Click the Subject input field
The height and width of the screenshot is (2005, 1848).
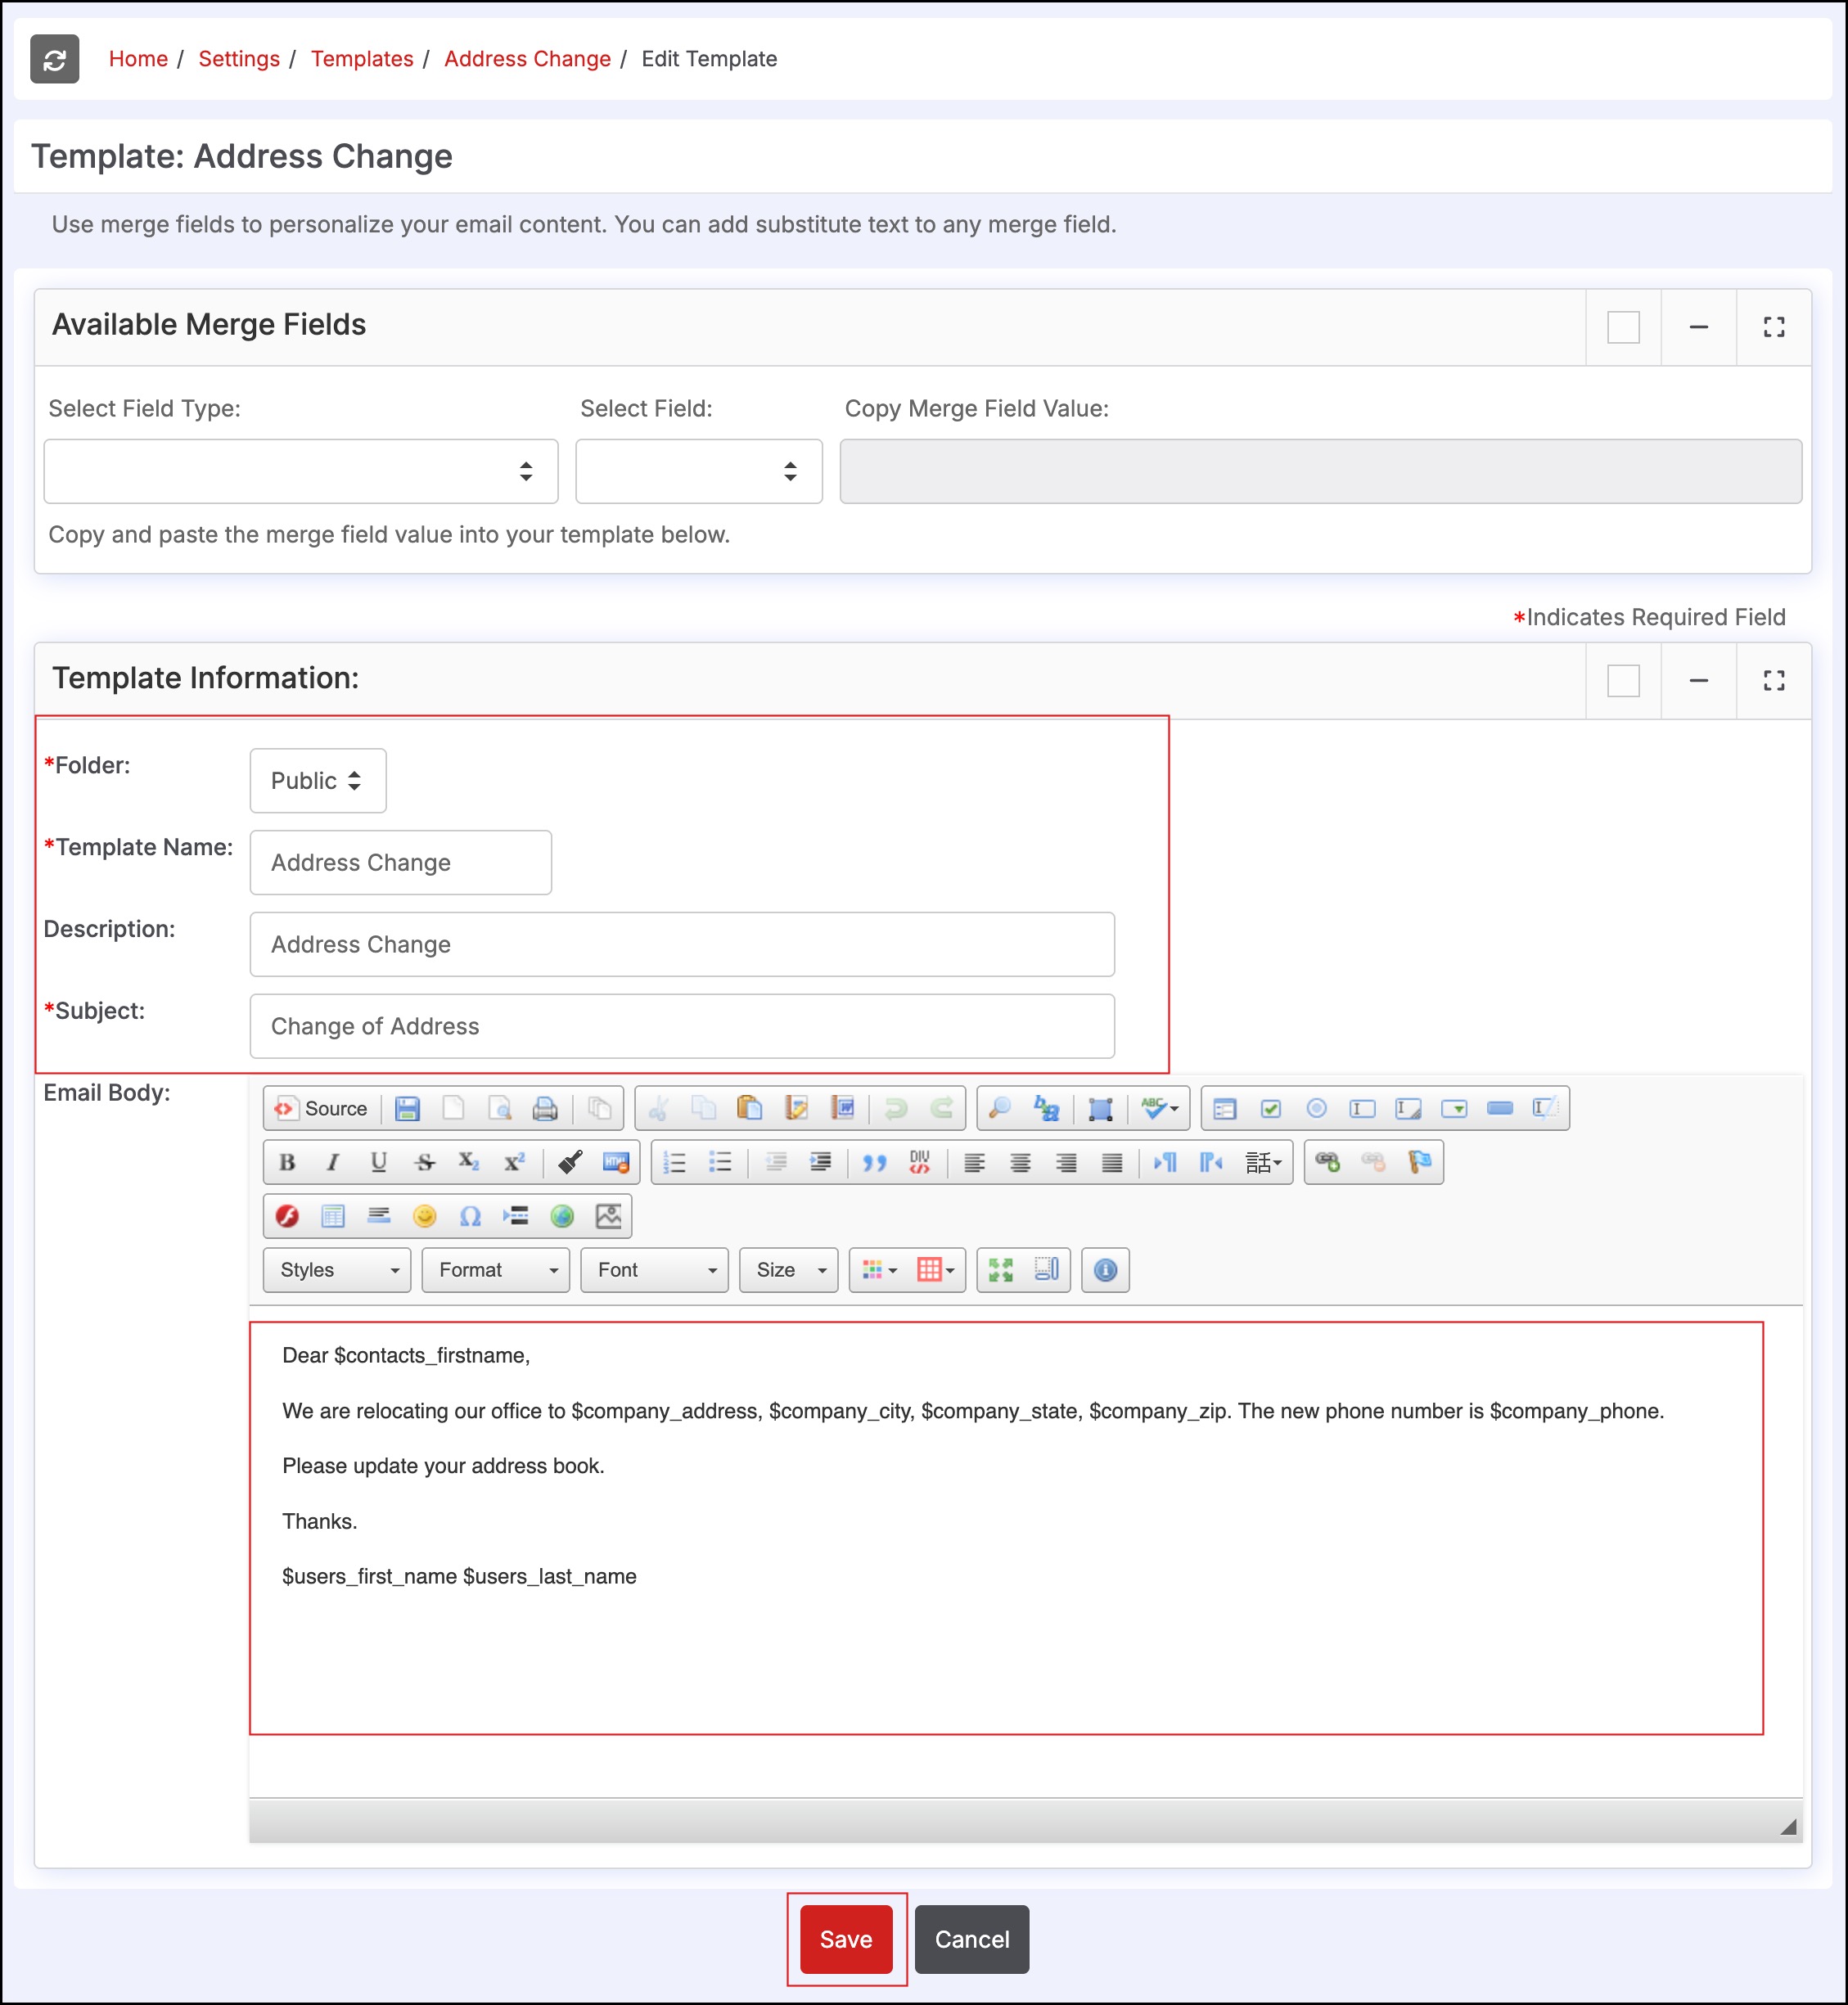tap(681, 1026)
